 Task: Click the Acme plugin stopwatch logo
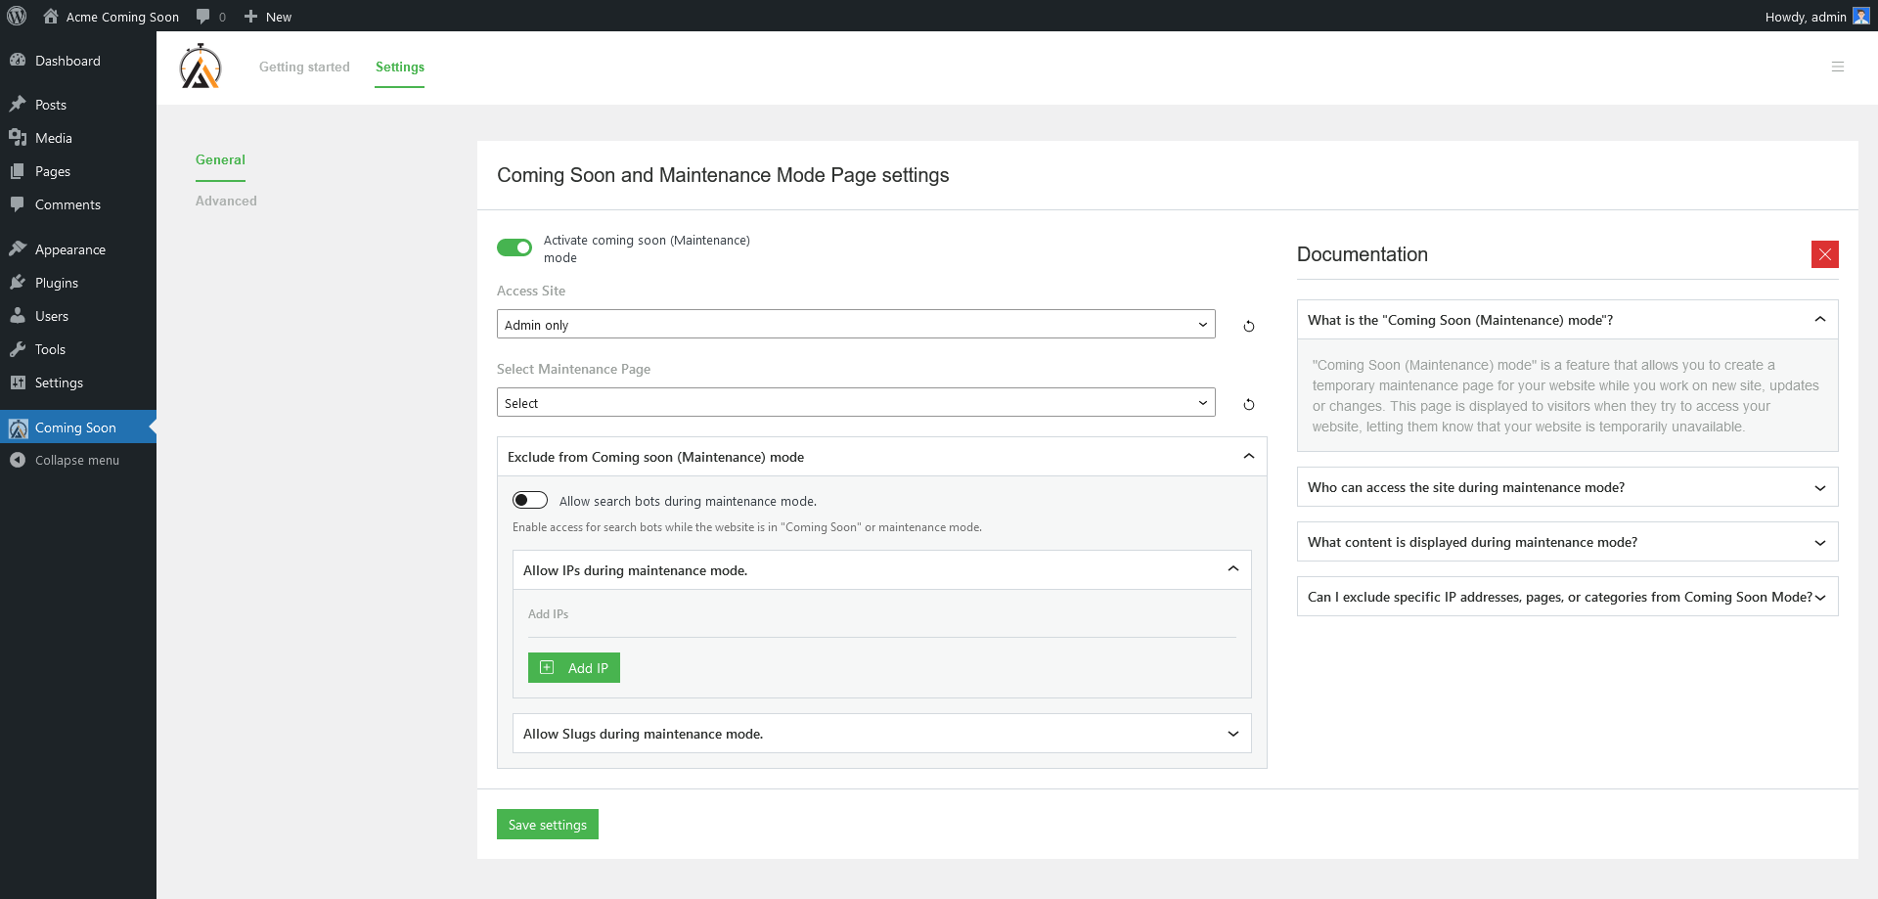click(x=201, y=67)
